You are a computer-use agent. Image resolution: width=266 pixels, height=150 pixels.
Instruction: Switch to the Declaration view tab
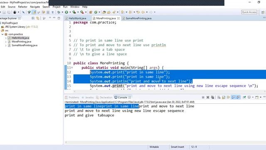click(104, 97)
